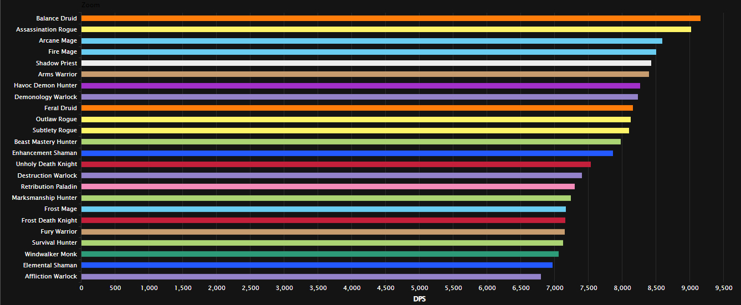The width and height of the screenshot is (741, 305).
Task: Click the 'Affliction Warlock' label
Action: tap(52, 277)
